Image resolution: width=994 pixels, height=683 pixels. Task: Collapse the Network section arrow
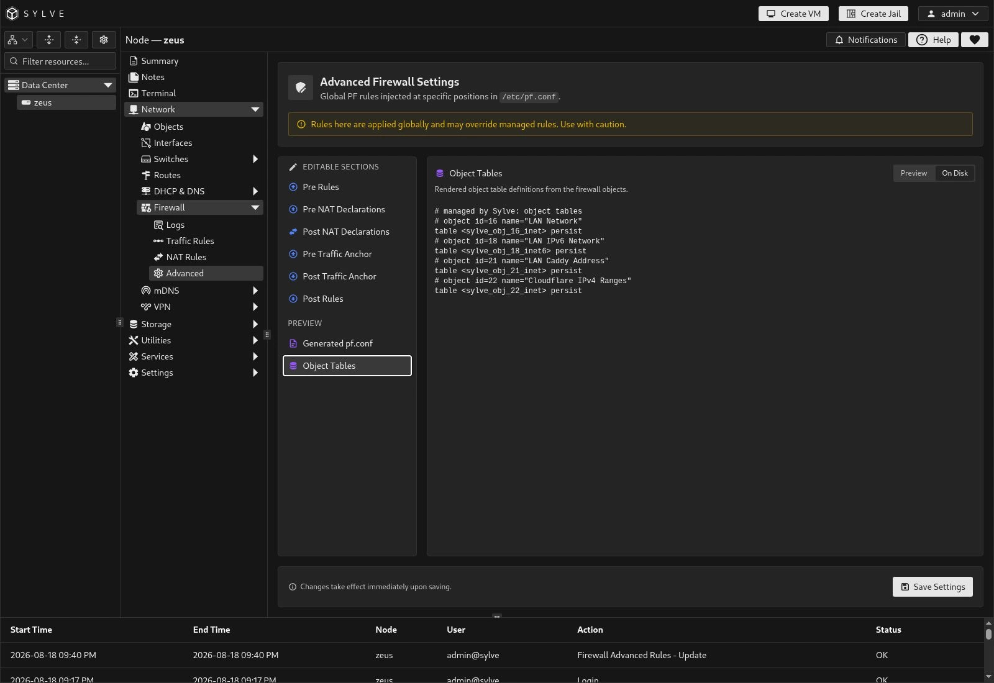pos(255,109)
